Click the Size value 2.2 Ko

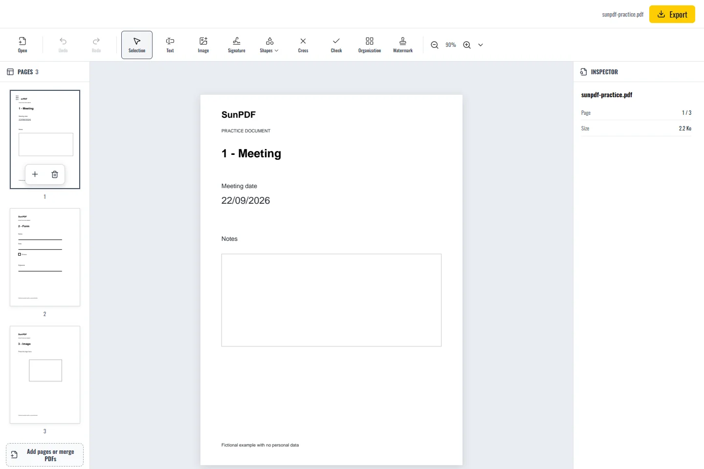(685, 128)
